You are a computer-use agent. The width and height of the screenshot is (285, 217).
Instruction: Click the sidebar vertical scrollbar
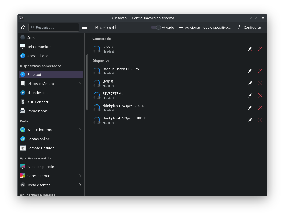(87, 82)
